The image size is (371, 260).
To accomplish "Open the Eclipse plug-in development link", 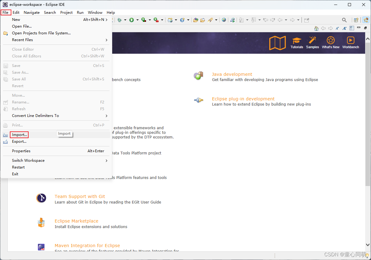I will [x=243, y=99].
